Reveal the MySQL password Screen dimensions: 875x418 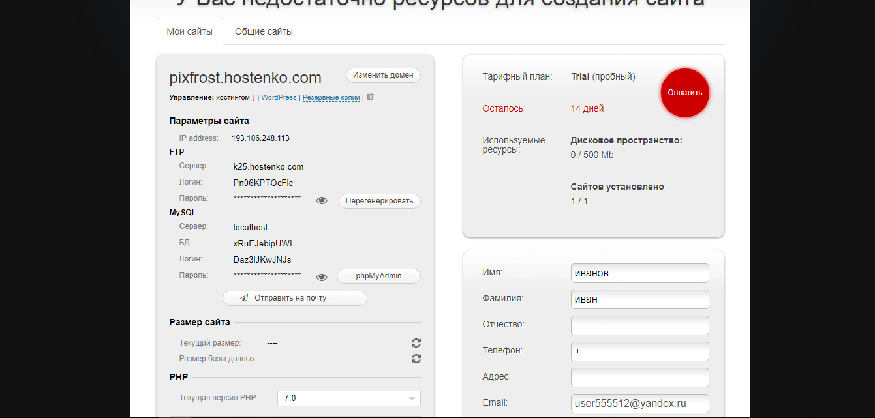[x=322, y=277]
